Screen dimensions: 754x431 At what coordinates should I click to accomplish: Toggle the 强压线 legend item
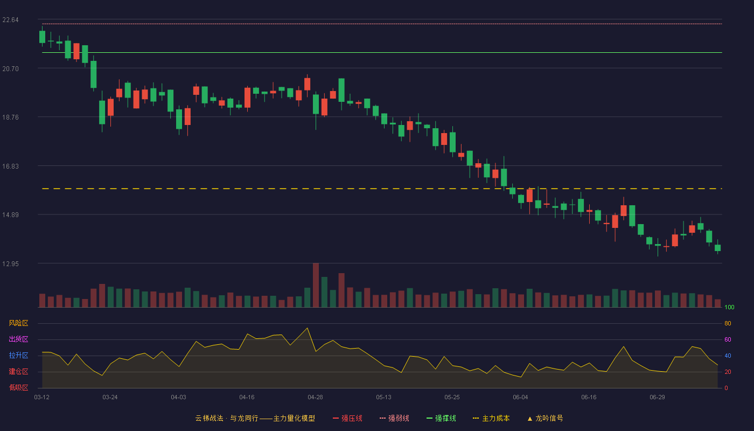(x=347, y=418)
